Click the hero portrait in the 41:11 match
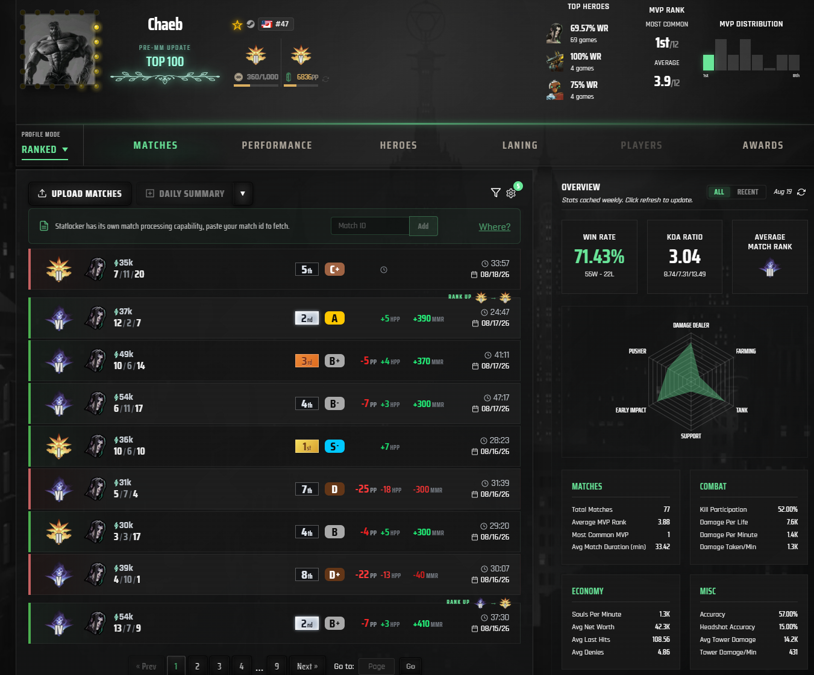 point(95,361)
